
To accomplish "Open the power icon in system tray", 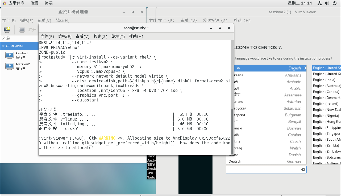I will click(335, 3).
